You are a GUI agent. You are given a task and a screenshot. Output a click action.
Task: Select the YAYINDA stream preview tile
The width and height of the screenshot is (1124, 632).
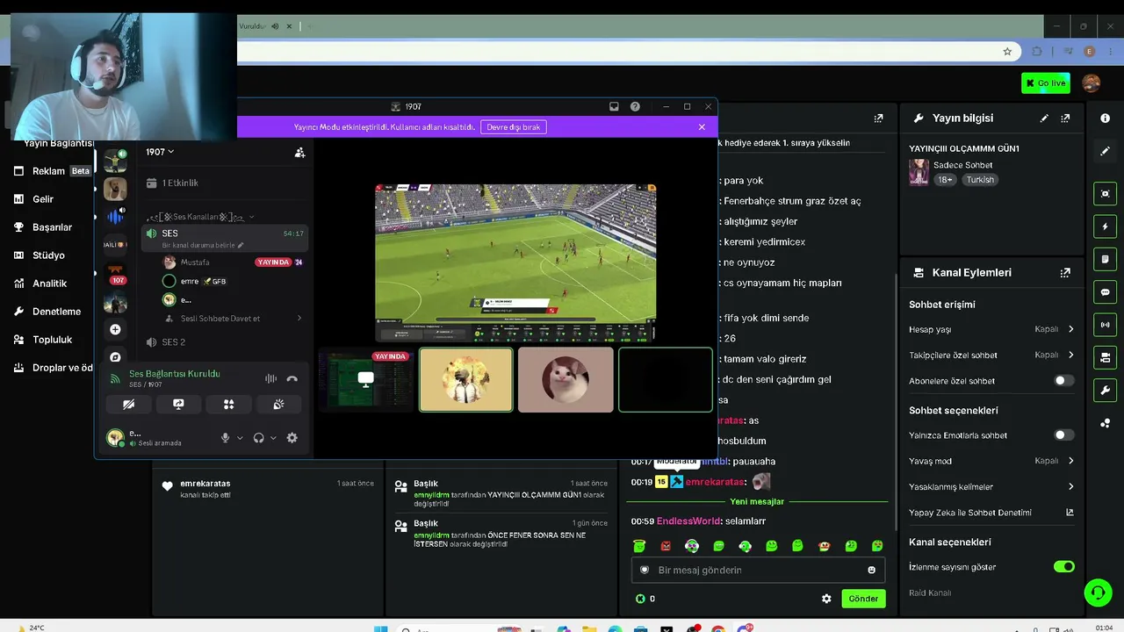click(x=366, y=379)
